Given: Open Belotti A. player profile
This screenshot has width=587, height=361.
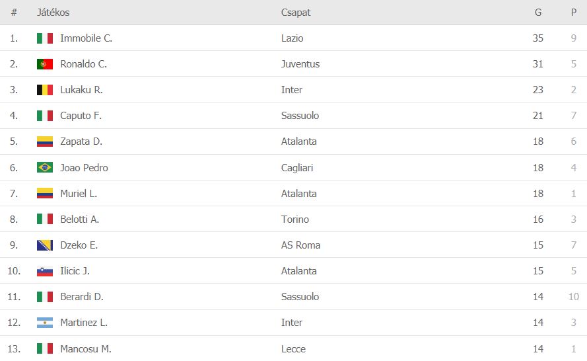Looking at the screenshot, I should [80, 220].
